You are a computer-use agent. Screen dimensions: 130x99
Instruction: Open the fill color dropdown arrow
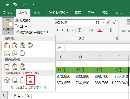click(x=95, y=30)
